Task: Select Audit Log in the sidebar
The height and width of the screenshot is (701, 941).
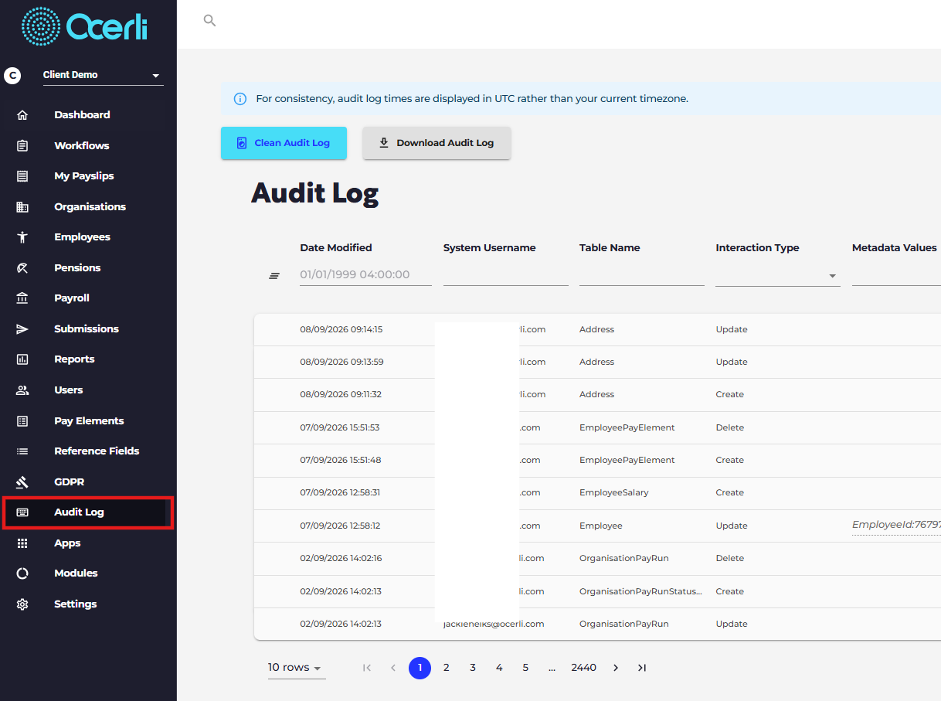Action: tap(79, 512)
